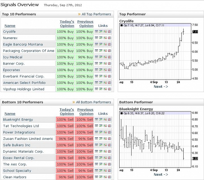The width and height of the screenshot is (204, 180).
Task: Open the line chart icon for Blueknight Energy
Action: point(101,119)
